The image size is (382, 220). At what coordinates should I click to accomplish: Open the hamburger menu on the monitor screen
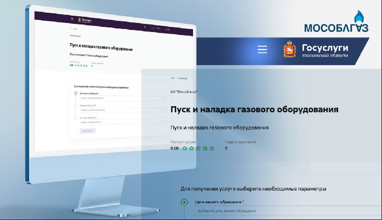(x=72, y=19)
